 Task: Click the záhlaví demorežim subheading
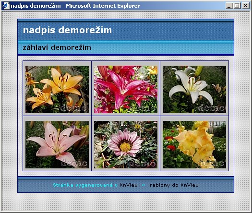tap(57, 47)
